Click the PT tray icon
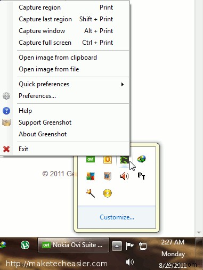This screenshot has width=203, height=270. [142, 176]
